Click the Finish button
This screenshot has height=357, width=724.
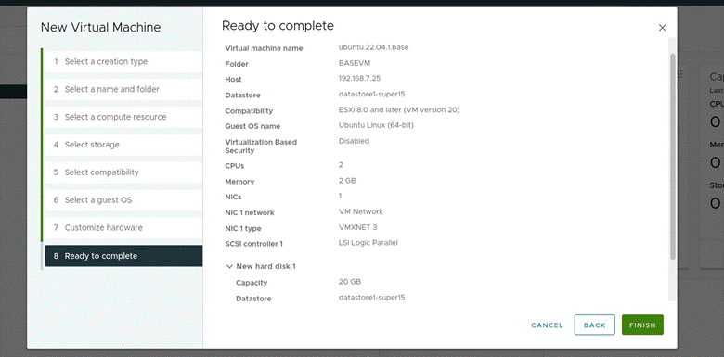click(642, 325)
